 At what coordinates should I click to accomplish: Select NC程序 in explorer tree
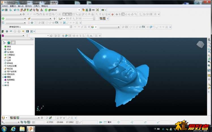[10, 52]
